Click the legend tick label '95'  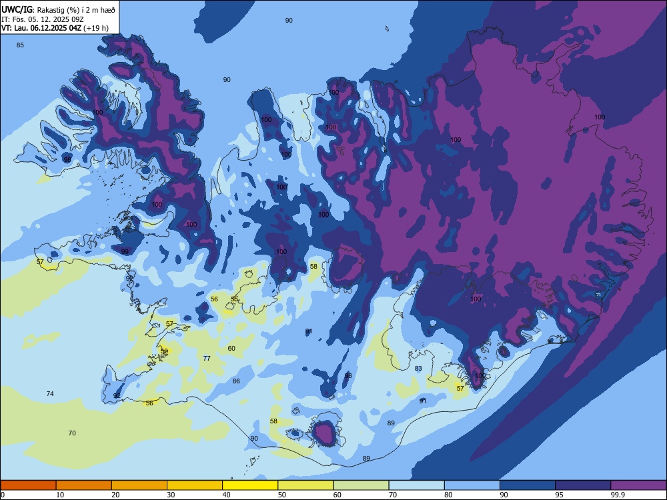560,495
